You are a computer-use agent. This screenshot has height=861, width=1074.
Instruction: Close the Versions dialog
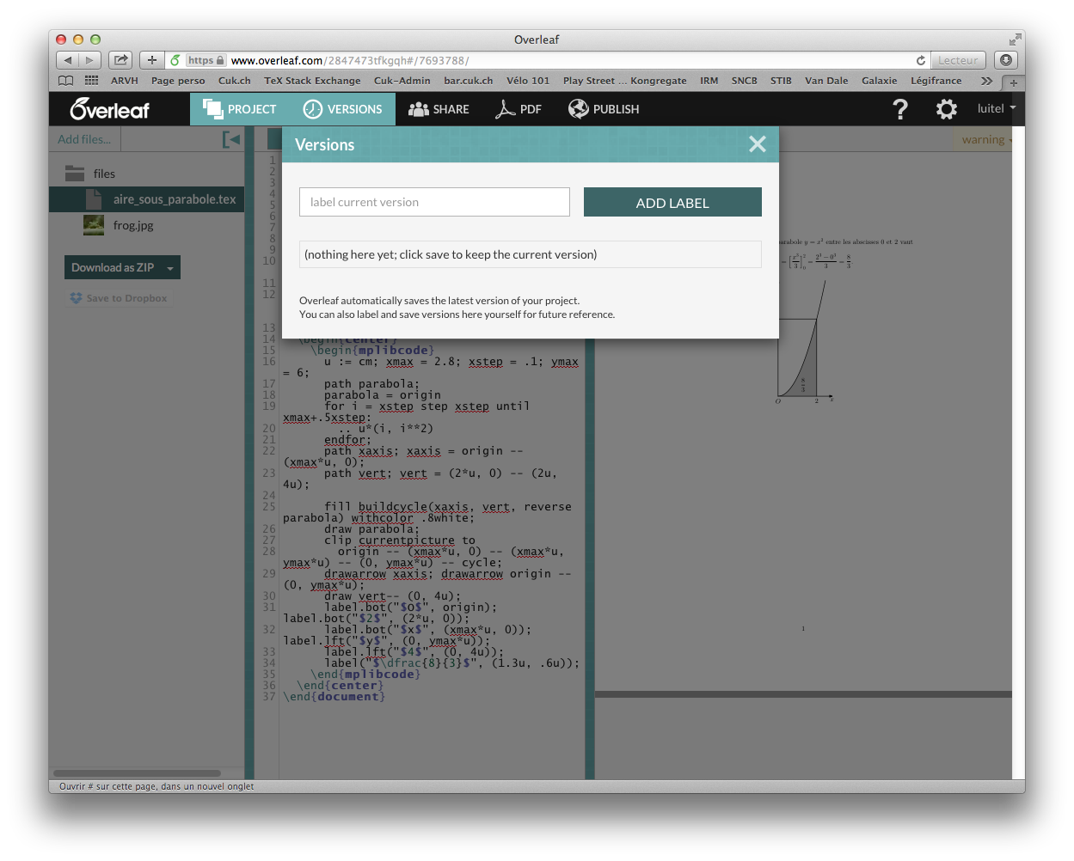tap(758, 144)
